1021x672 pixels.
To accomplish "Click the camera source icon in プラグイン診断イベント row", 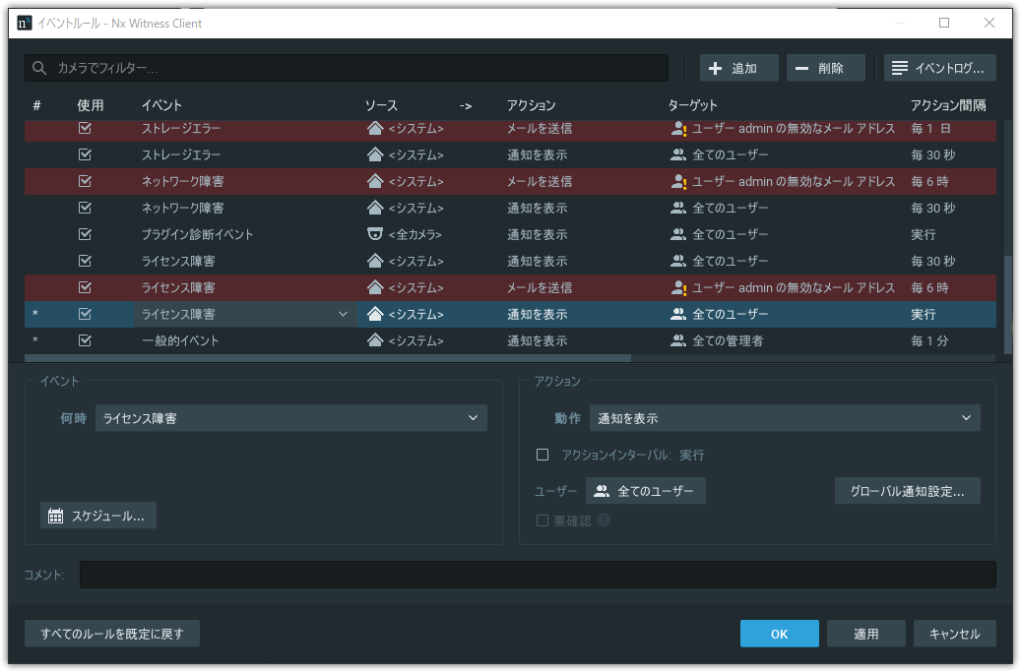I will coord(375,234).
